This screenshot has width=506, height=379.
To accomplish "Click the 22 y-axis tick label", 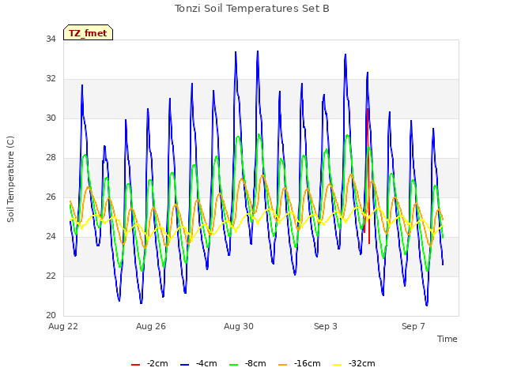I will click(51, 276).
